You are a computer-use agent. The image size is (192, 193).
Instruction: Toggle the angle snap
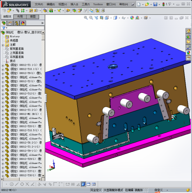[x=78, y=184]
